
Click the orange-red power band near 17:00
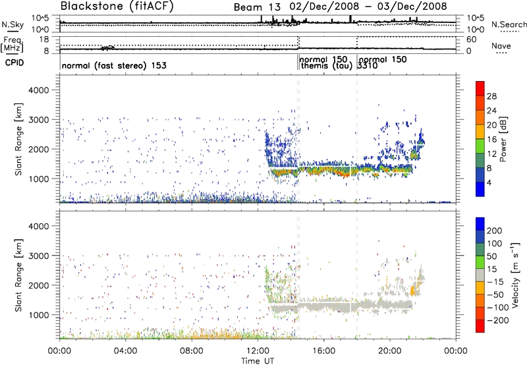(342, 173)
